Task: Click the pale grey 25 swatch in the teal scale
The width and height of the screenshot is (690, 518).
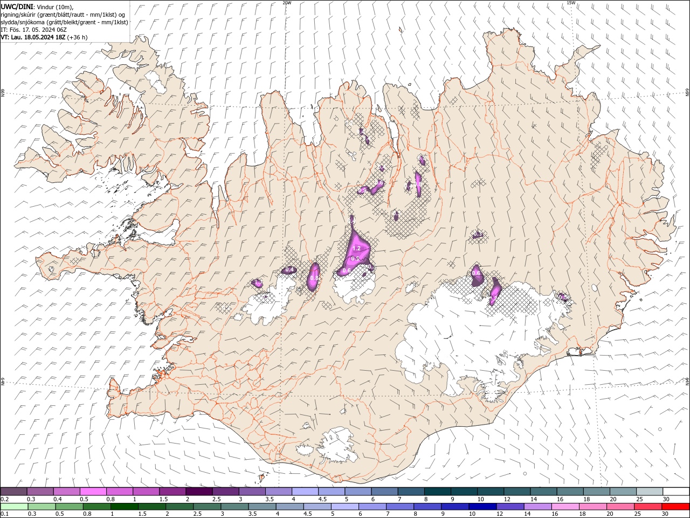Action: pyautogui.click(x=650, y=492)
